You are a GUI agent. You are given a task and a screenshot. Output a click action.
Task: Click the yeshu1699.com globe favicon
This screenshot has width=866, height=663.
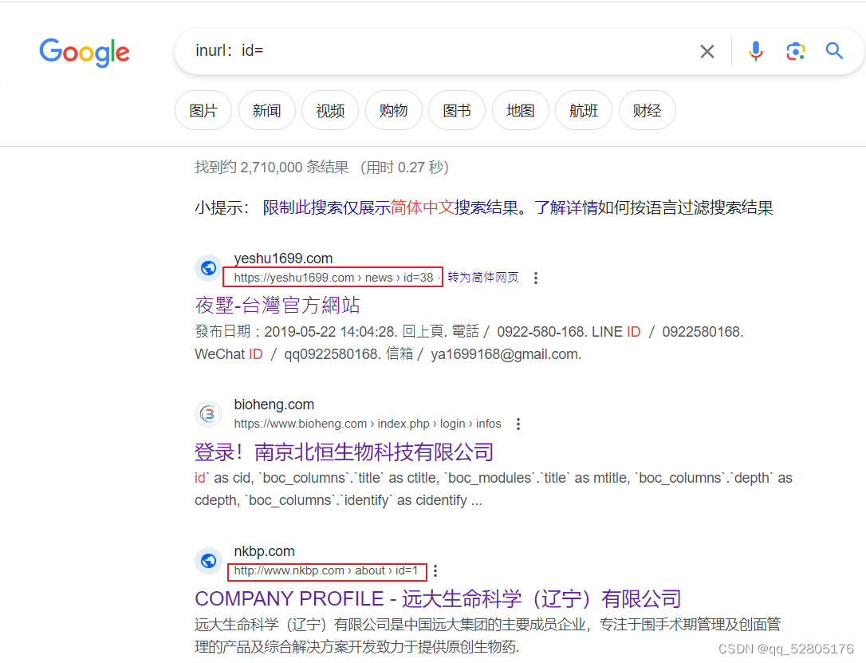click(x=208, y=268)
